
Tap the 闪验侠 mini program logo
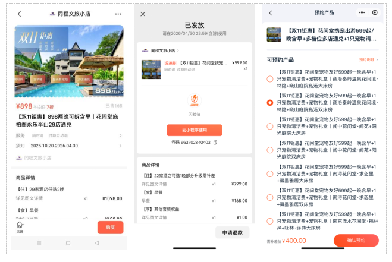(194, 100)
